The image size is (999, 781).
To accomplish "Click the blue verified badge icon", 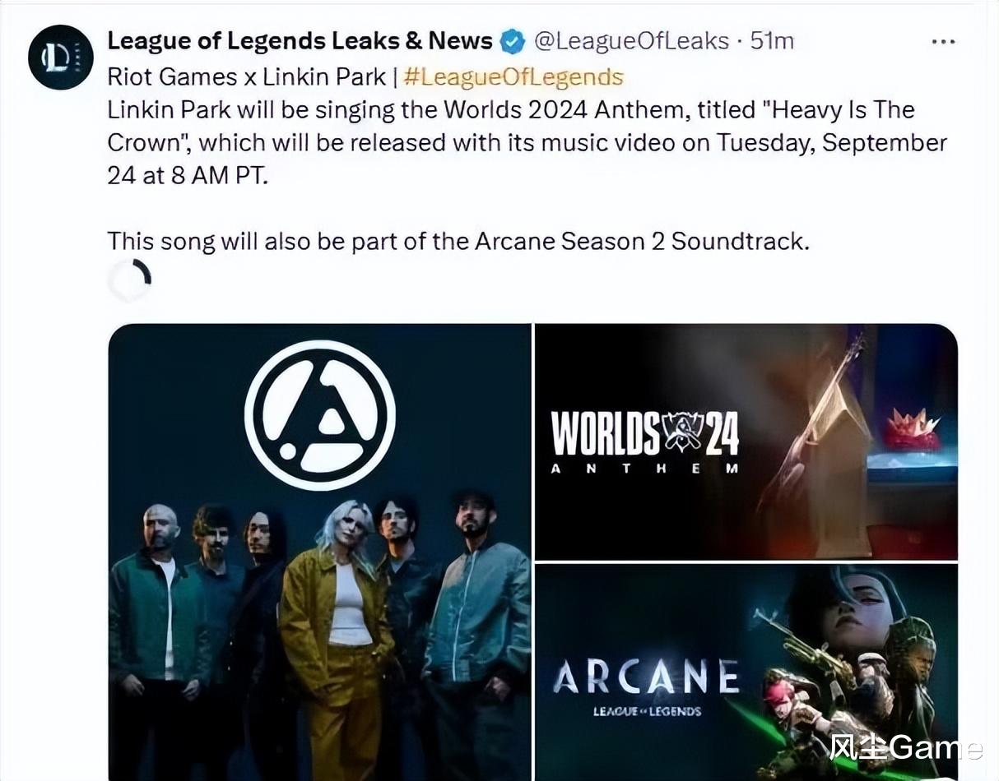I will tap(513, 41).
